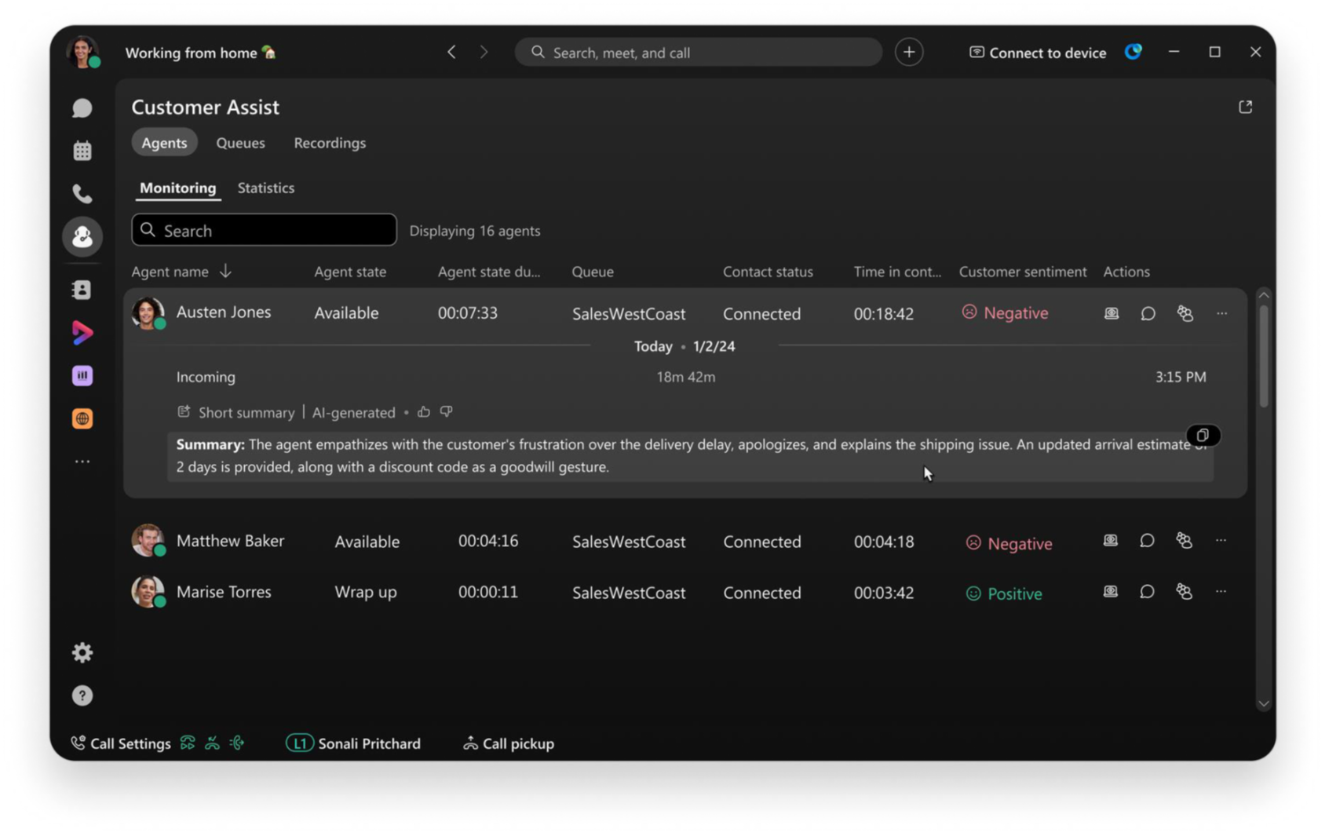Switch to the Statistics tab
The width and height of the screenshot is (1329, 836).
tap(266, 188)
